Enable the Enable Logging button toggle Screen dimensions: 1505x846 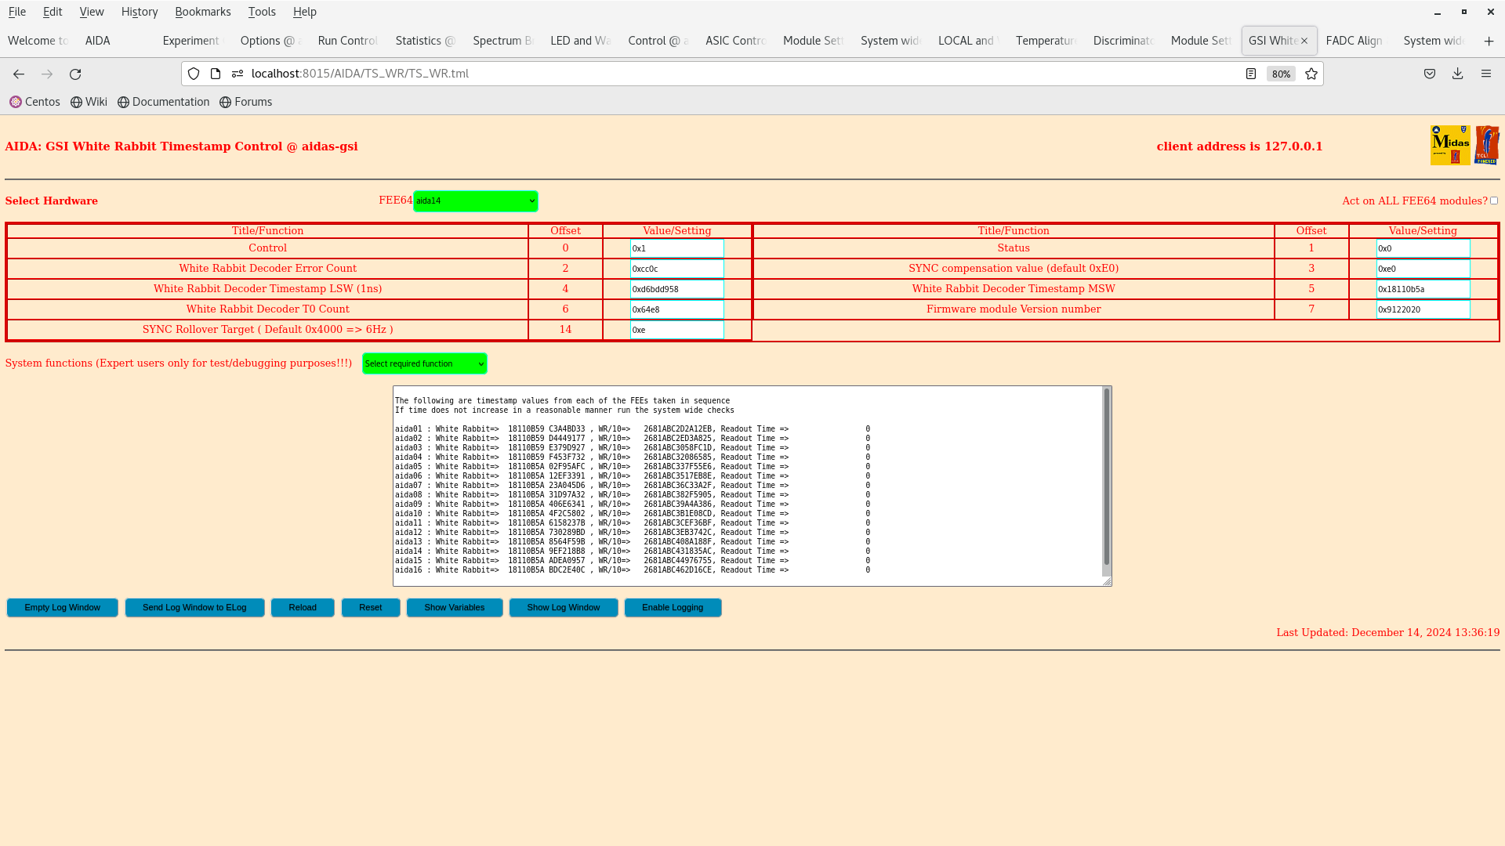tap(672, 607)
